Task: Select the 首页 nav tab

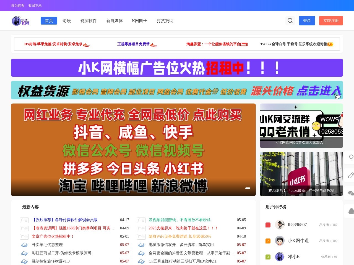Action: 49,21
